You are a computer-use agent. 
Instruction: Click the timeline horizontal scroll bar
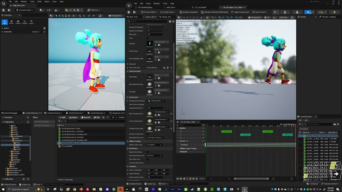pos(251,179)
